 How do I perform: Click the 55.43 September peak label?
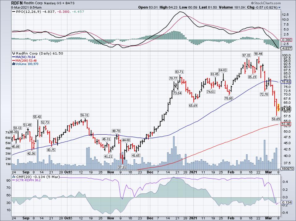(37, 117)
